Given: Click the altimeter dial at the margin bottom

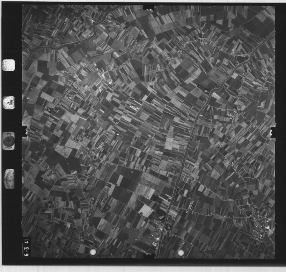Looking at the screenshot, I should pyautogui.click(x=9, y=179).
